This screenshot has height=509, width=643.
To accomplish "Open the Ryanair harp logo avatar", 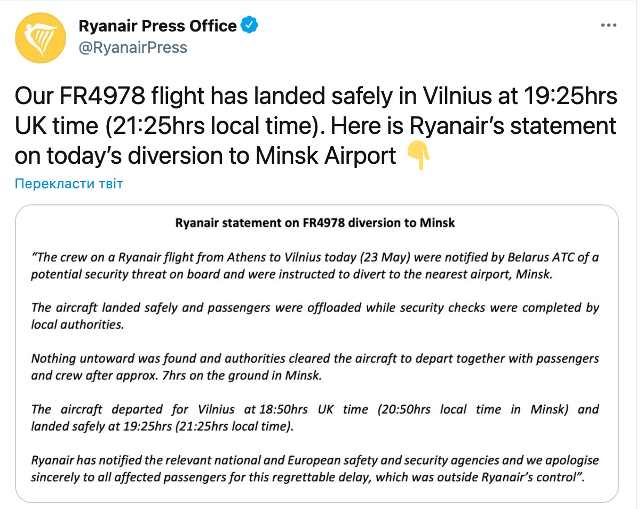I will (40, 37).
